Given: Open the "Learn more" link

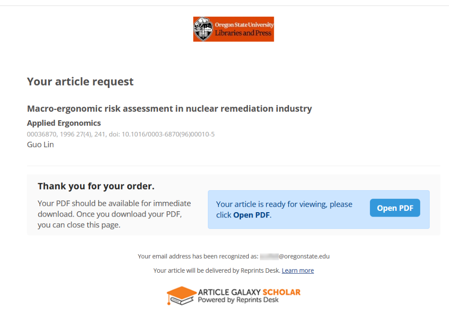Looking at the screenshot, I should coord(298,270).
